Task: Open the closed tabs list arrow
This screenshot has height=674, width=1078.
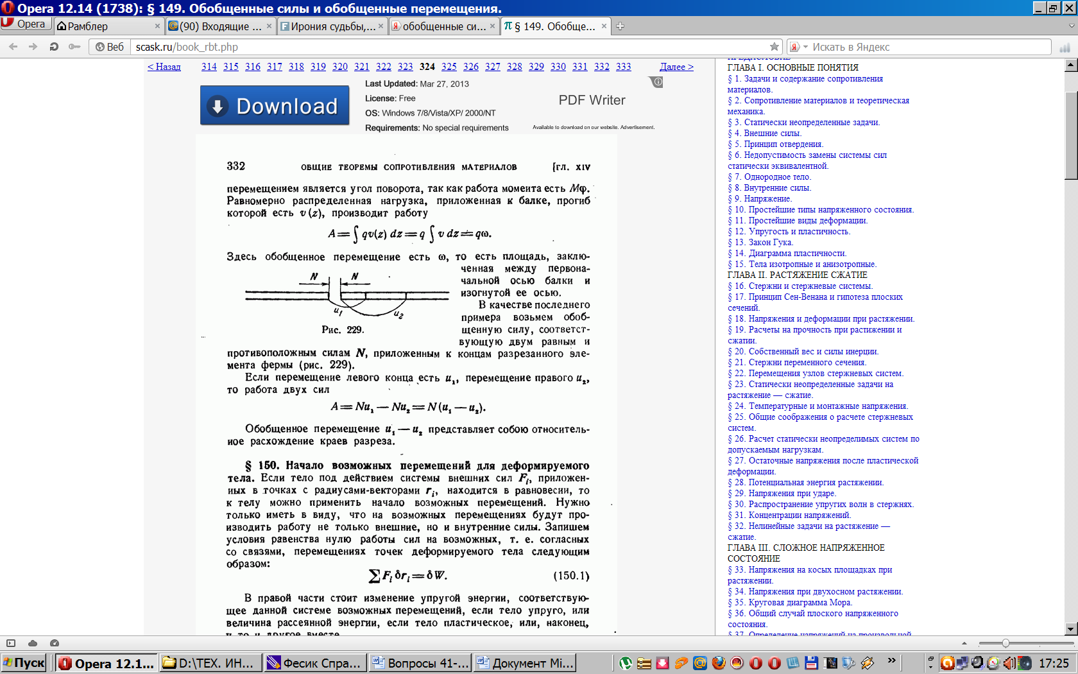Action: pos(1071,26)
